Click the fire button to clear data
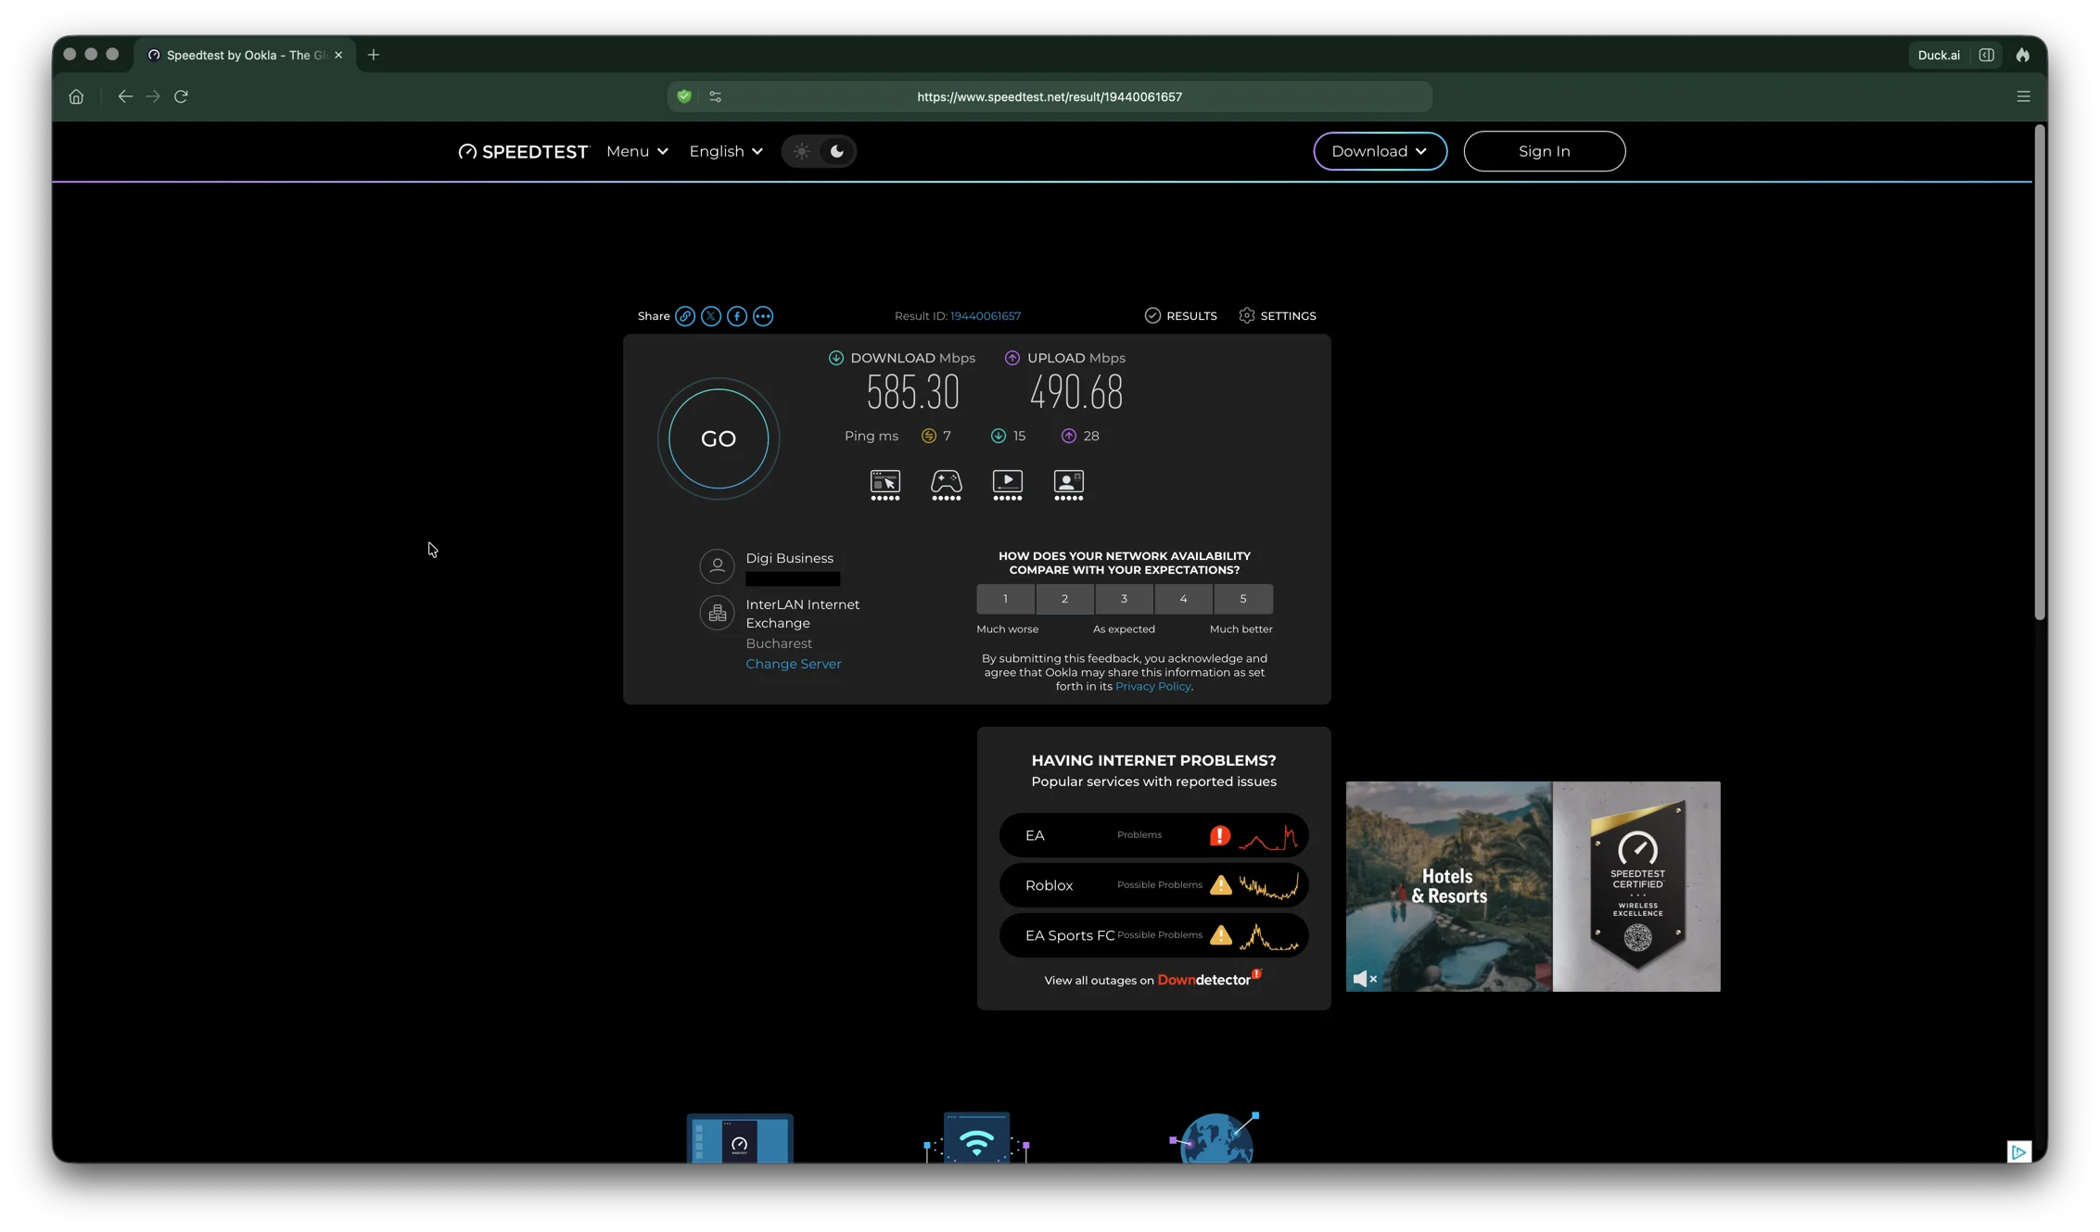This screenshot has width=2100, height=1232. point(2022,55)
